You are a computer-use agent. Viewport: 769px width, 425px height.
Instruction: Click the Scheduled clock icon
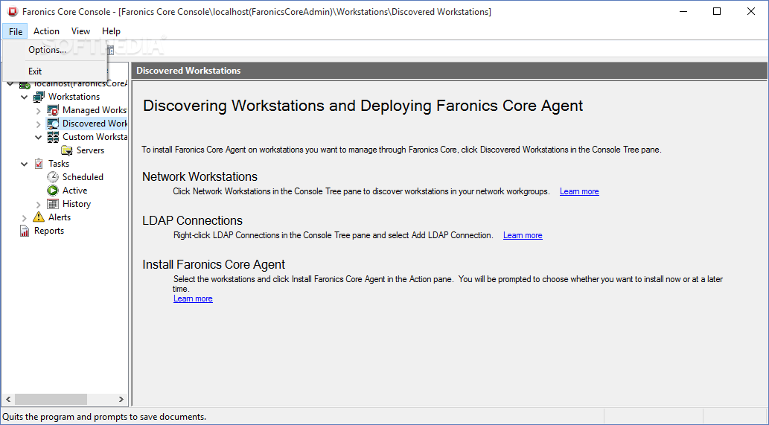(53, 177)
